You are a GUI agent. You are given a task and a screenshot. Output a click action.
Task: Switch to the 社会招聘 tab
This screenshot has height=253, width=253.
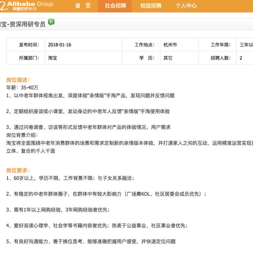click(115, 6)
